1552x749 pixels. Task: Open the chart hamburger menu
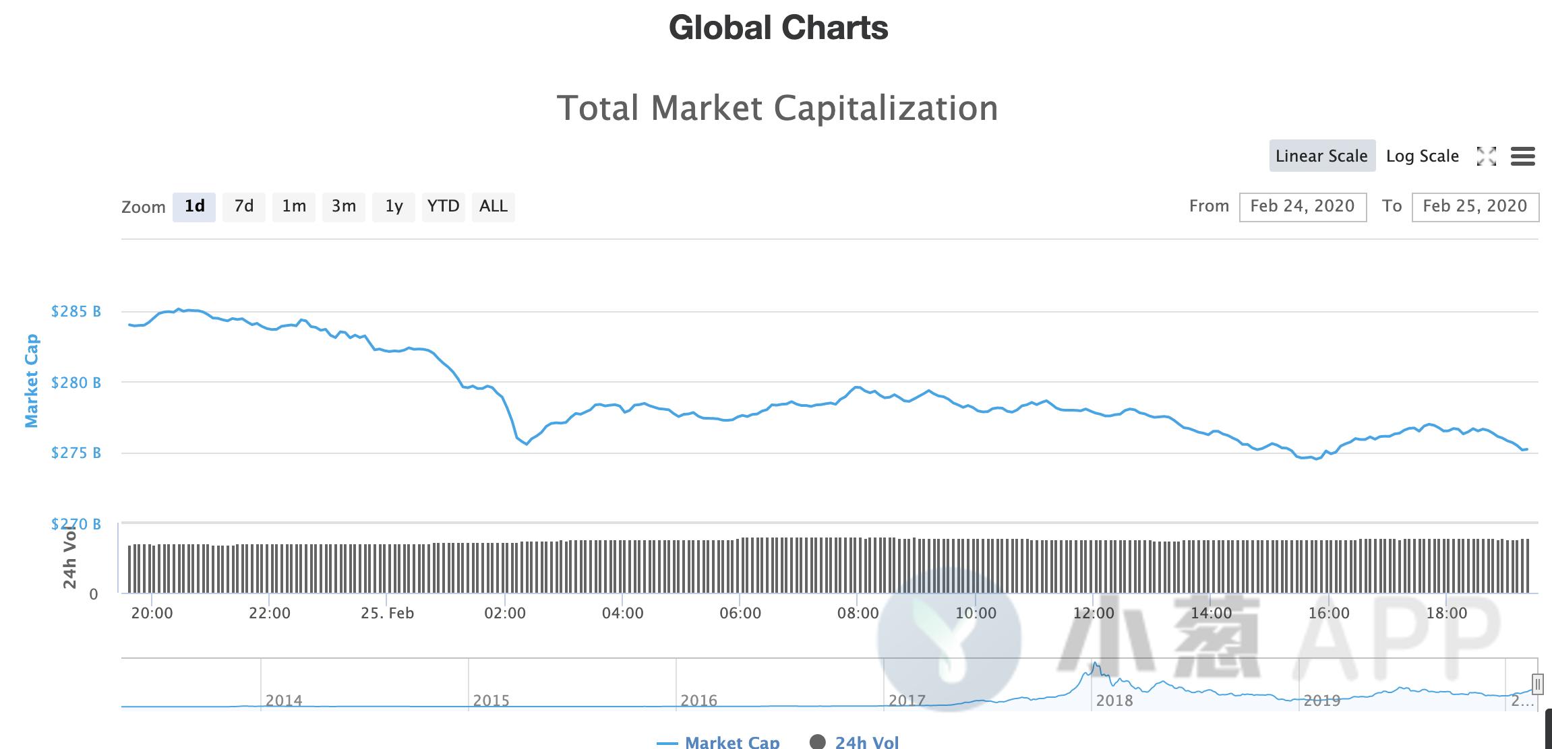pyautogui.click(x=1523, y=156)
